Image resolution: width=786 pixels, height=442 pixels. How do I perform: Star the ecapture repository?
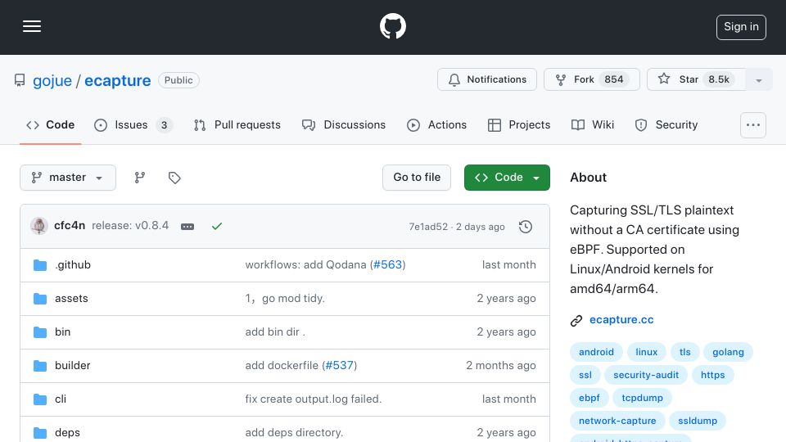click(696, 79)
